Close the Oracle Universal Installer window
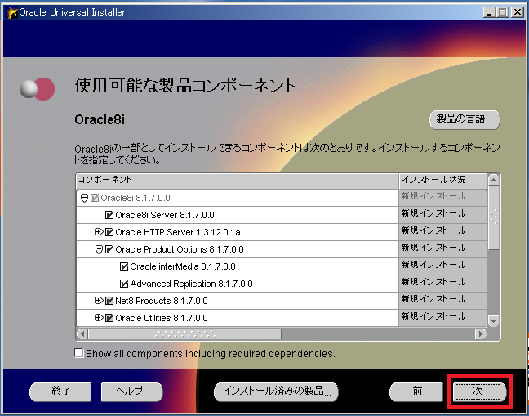The image size is (529, 416). [518, 12]
